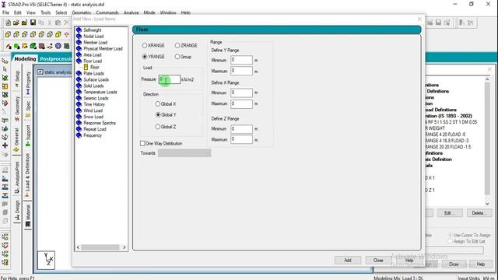Open the Analyze menu

click(132, 12)
